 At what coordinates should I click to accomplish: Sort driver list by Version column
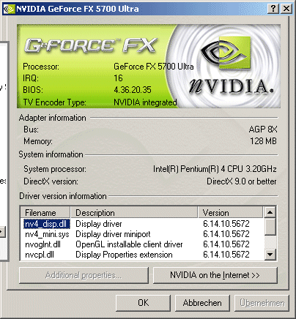coord(230,212)
